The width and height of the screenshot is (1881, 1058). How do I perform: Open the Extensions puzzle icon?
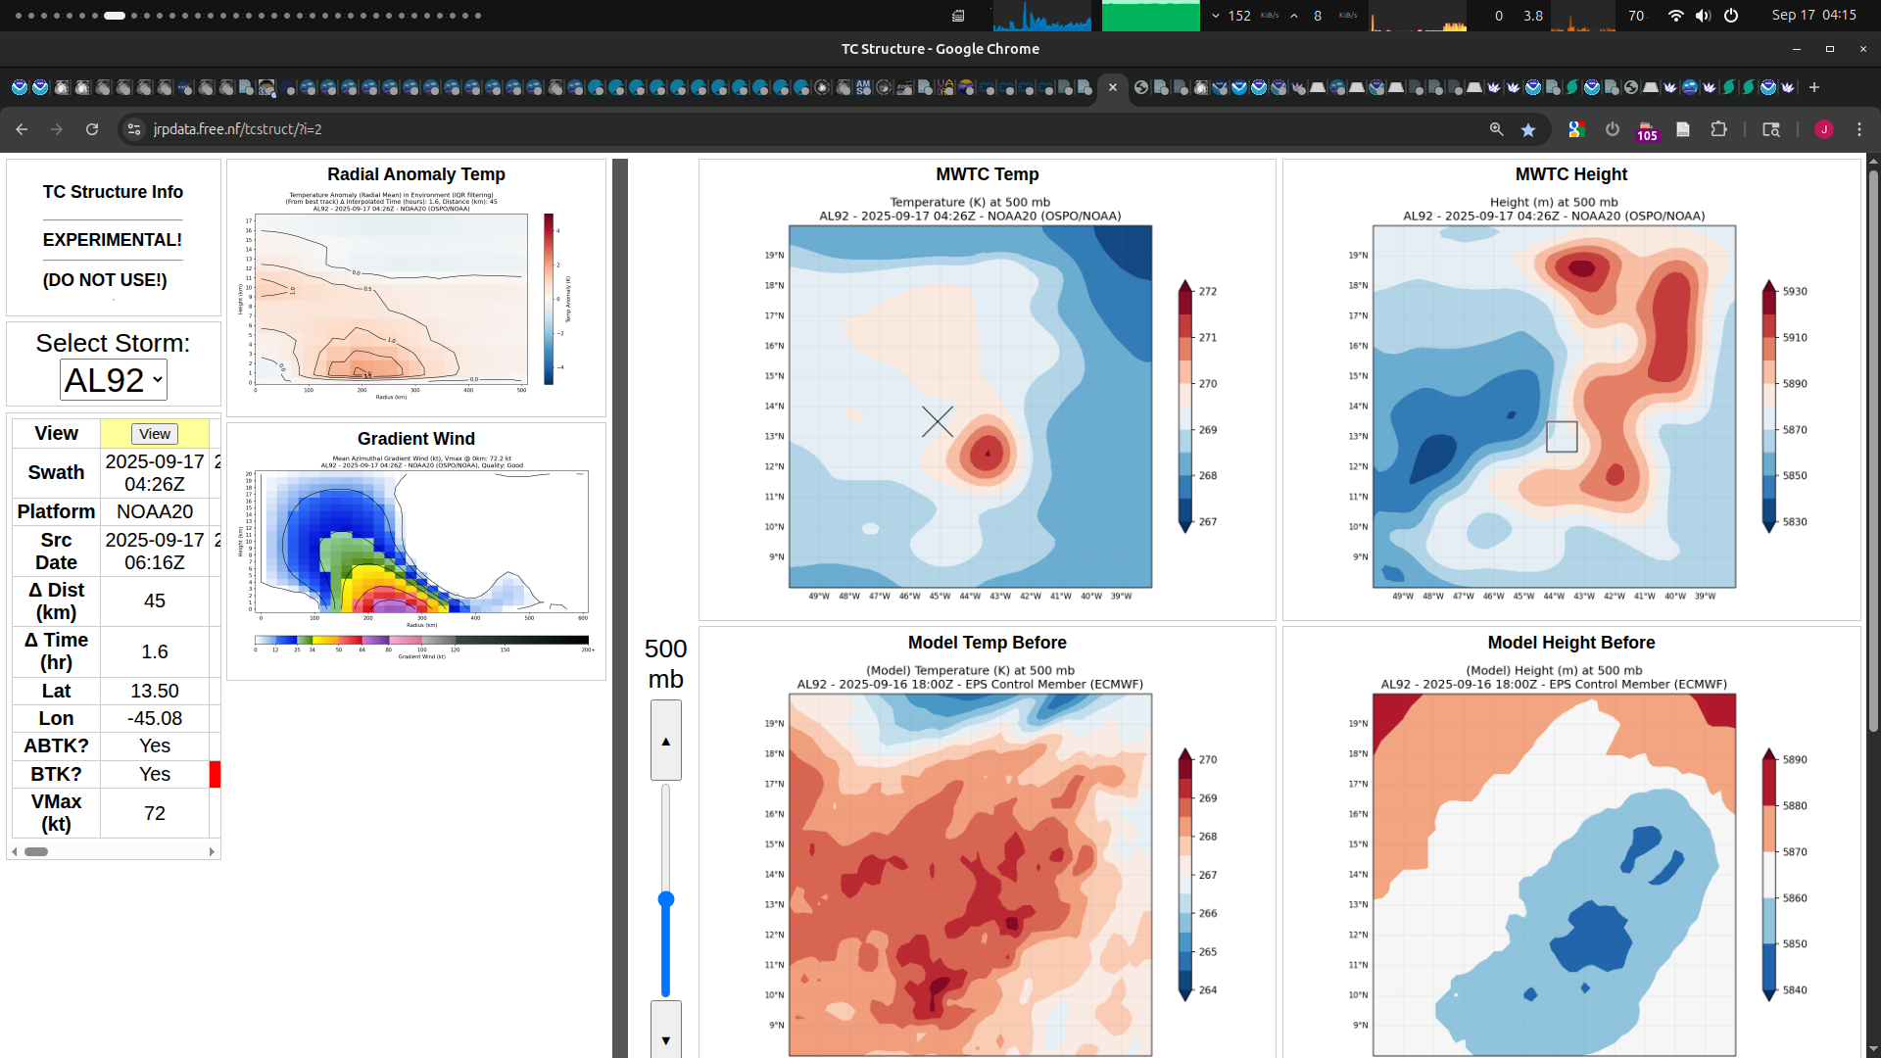coord(1718,129)
